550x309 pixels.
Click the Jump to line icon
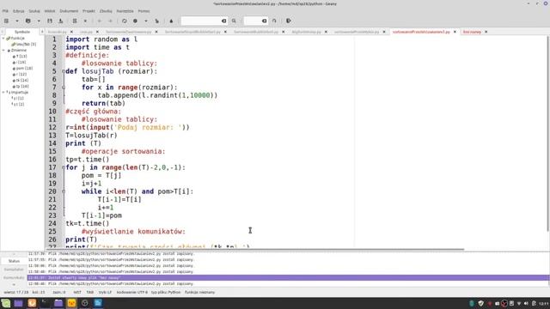coord(274,21)
